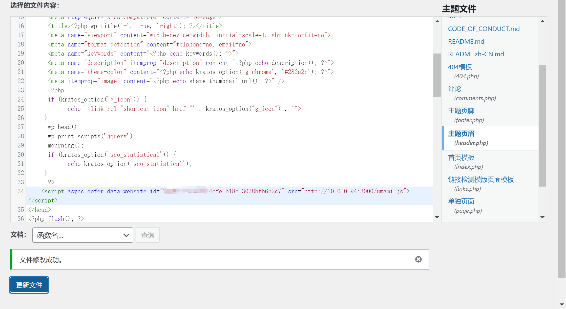Click the page scrollbar down arrow
Image resolution: width=566 pixels, height=309 pixels.
561,304
